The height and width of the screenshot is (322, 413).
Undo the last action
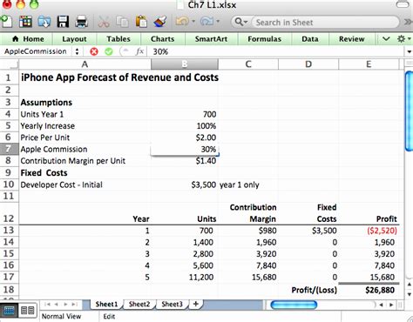coord(182,22)
